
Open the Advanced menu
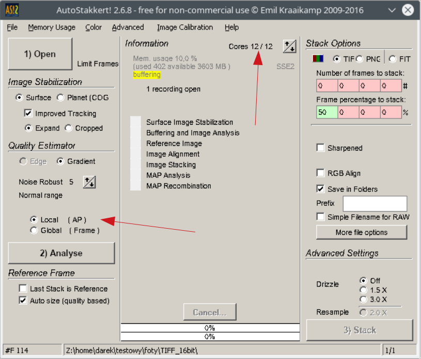click(128, 27)
